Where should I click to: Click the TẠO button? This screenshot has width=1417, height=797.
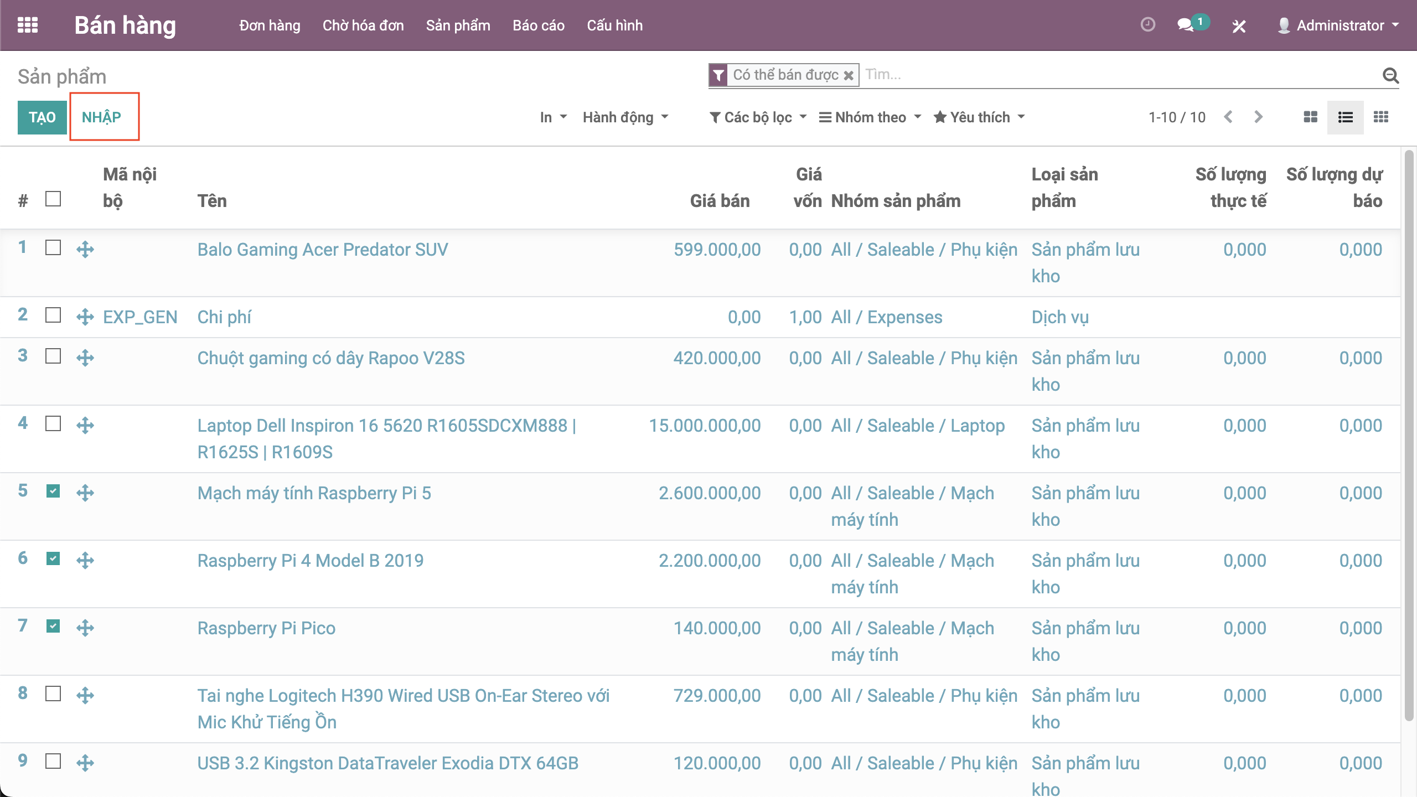pyautogui.click(x=42, y=117)
